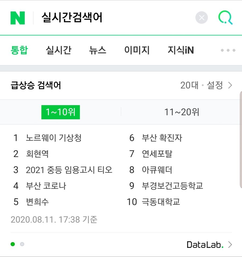Open more tabs via the three dots
Image resolution: width=242 pixels, height=257 pixels.
[228, 50]
